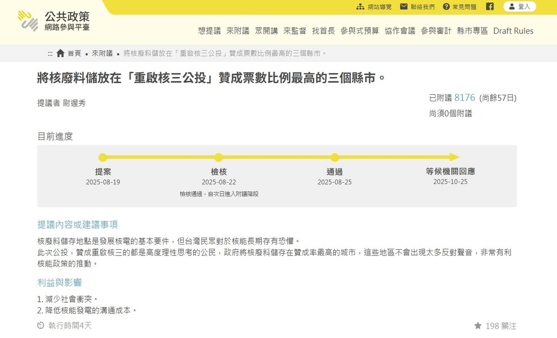Click the text (尚餘57日)
Viewport: 557px width, 338px height.
[498, 98]
